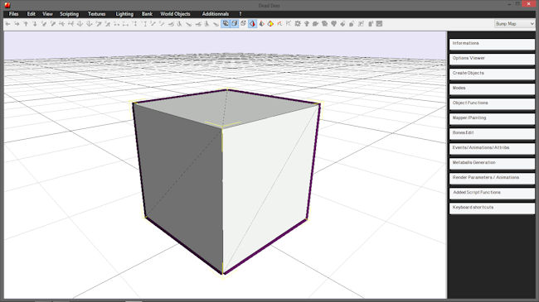Click the up arrow move icon in toolbar
Viewport: 539px width, 302px height.
coord(26,24)
